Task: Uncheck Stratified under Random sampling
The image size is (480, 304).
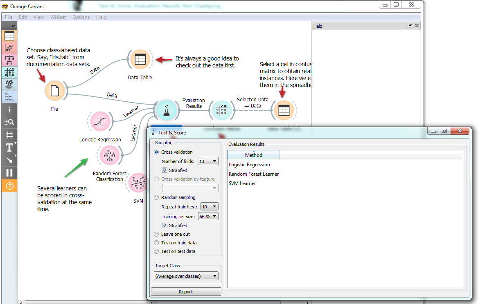Action: (165, 225)
